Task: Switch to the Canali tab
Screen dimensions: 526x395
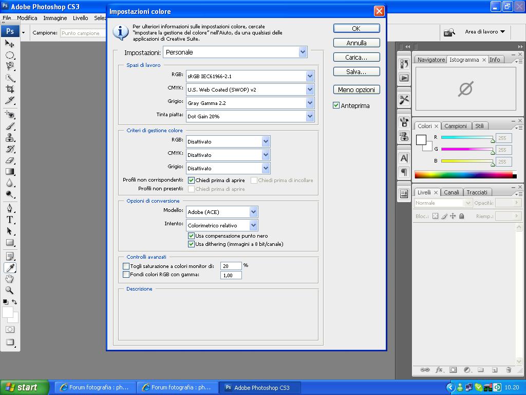Action: [x=451, y=192]
